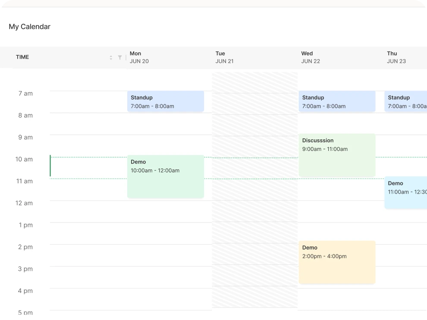Click the 7 am time label
Viewport: 427px width, 320px height.
(x=25, y=94)
